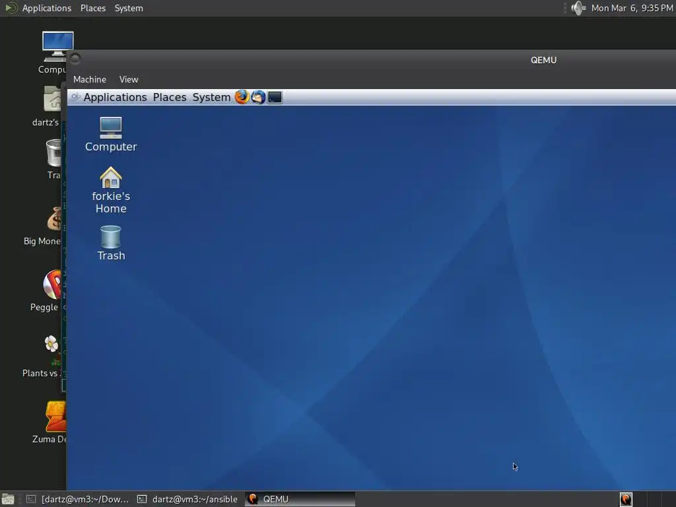Click the QEMU window title bar
This screenshot has height=507, width=676.
pyautogui.click(x=371, y=60)
